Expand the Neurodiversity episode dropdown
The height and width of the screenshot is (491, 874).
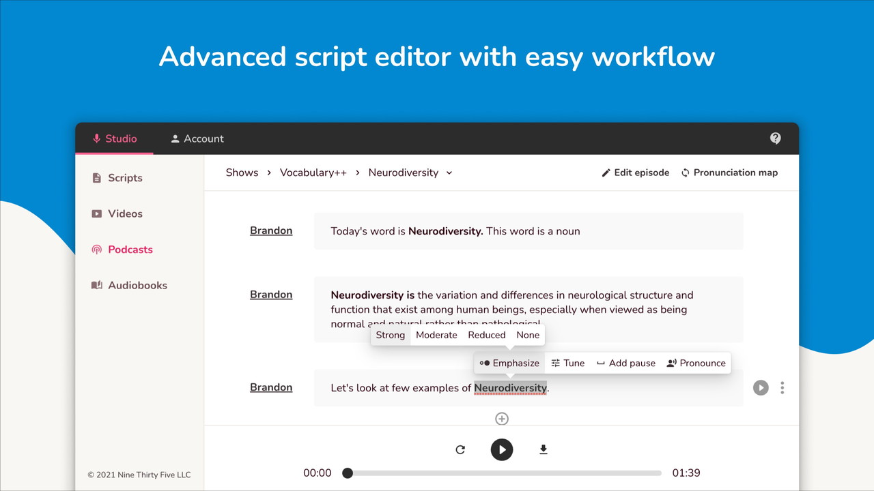[449, 173]
